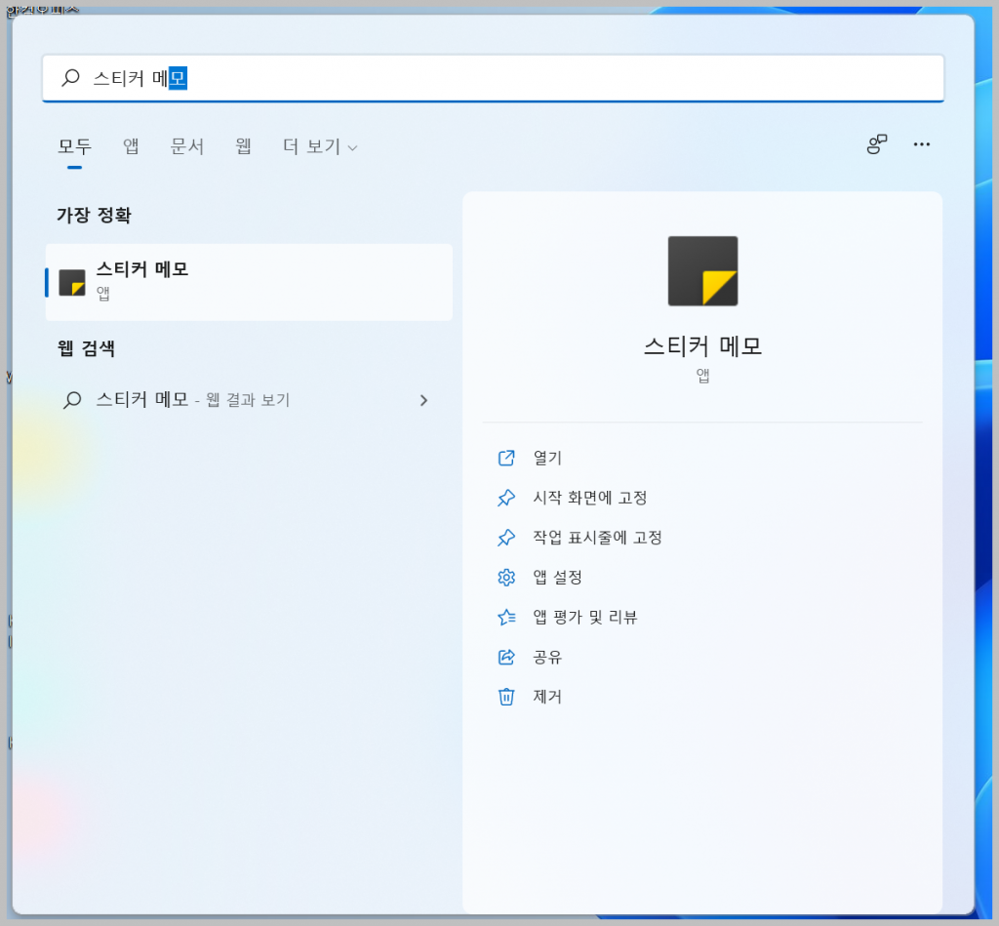The width and height of the screenshot is (999, 926).
Task: Open the three-dot more options menu
Action: pyautogui.click(x=921, y=144)
